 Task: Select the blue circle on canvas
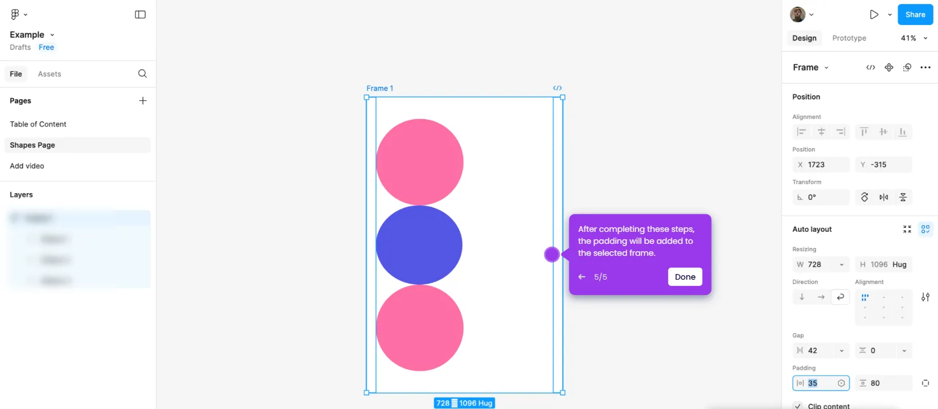(x=419, y=245)
